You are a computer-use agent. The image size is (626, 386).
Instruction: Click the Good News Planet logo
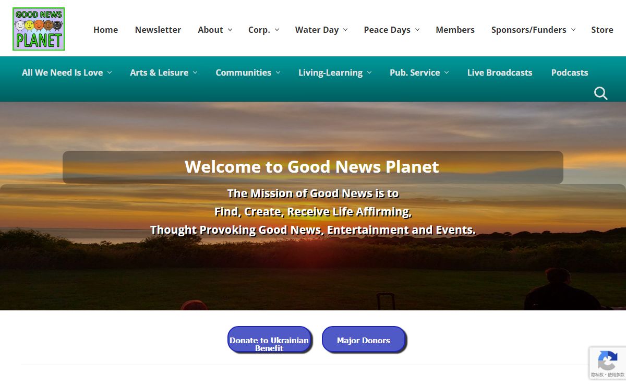39,29
